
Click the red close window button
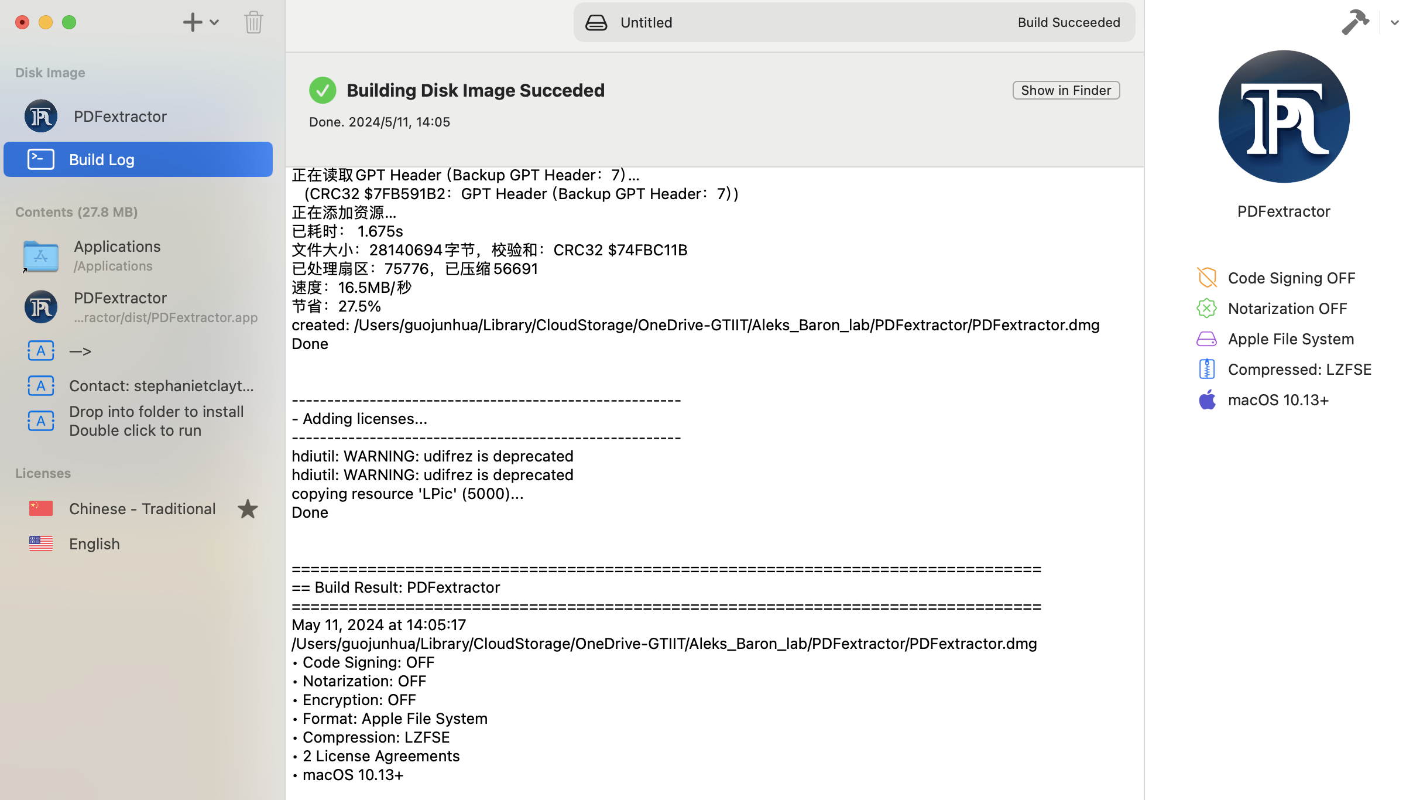coord(22,22)
